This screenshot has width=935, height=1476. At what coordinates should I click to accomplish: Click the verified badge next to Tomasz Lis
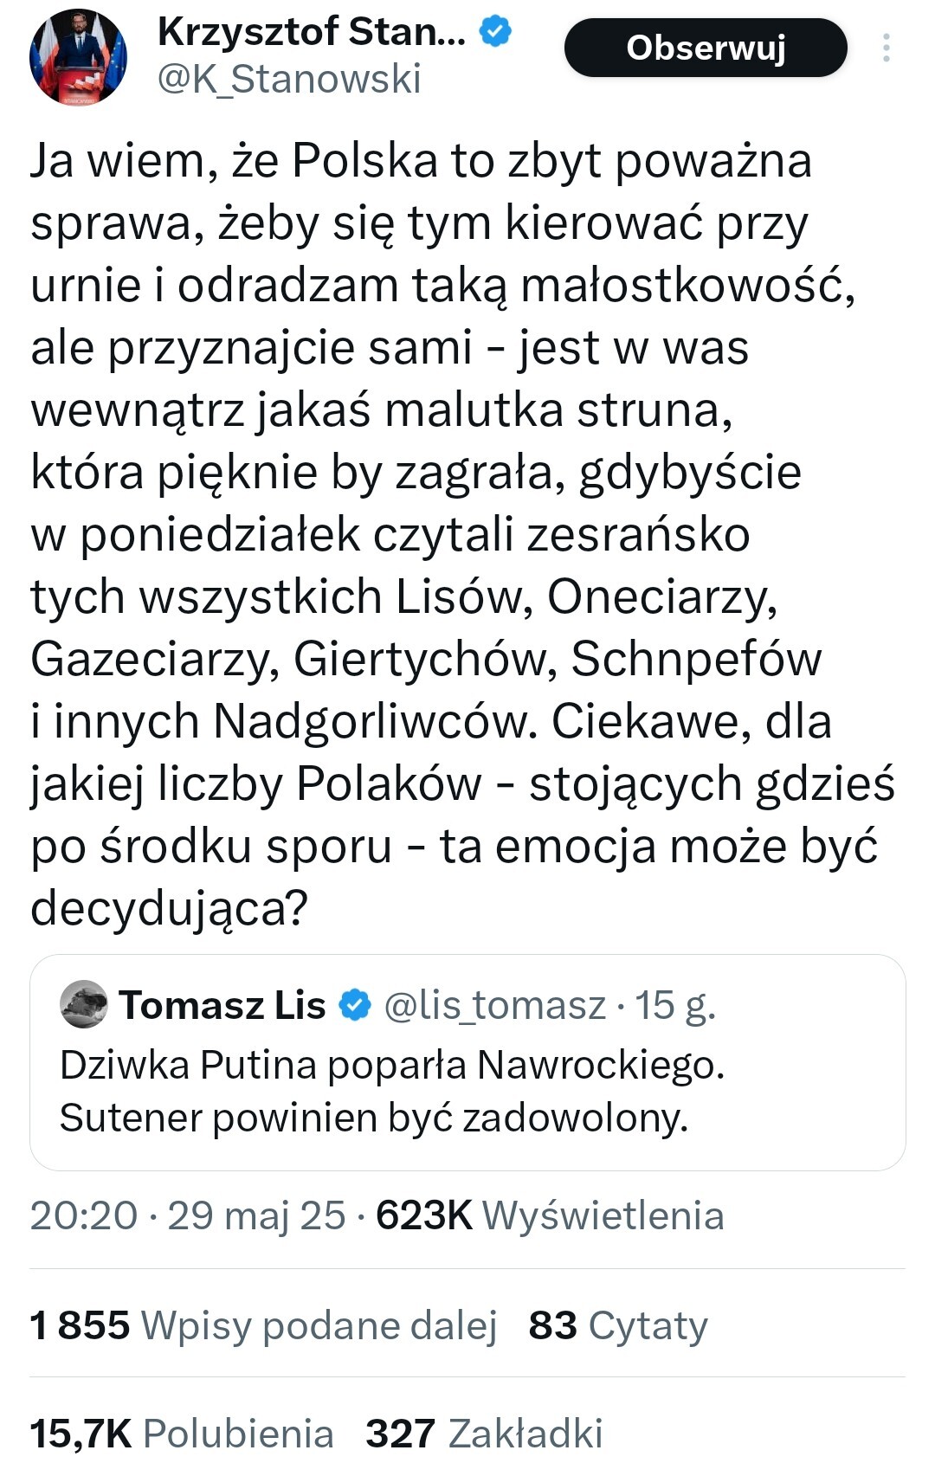354,1006
